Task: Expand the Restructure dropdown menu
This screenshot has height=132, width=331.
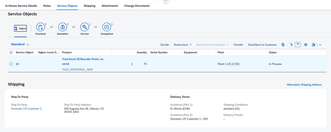Action: tap(183, 45)
